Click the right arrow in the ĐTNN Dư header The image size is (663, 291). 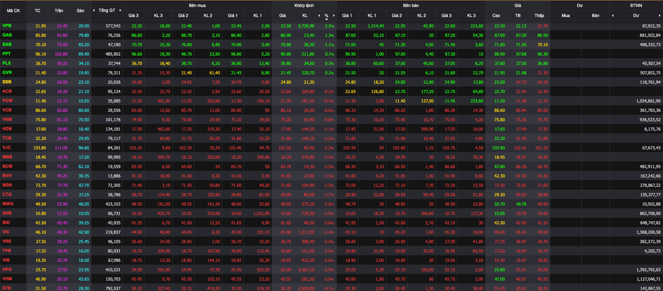click(x=660, y=16)
